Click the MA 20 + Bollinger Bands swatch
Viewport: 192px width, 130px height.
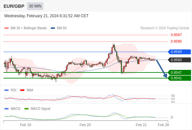[x=7, y=28]
